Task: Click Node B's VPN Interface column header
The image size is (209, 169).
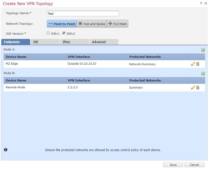Action: pyautogui.click(x=96, y=80)
